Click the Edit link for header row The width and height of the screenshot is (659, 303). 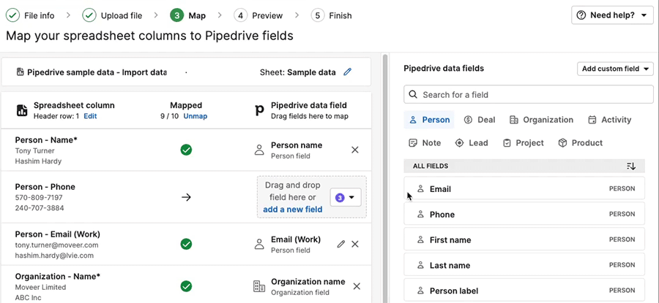[x=90, y=116]
